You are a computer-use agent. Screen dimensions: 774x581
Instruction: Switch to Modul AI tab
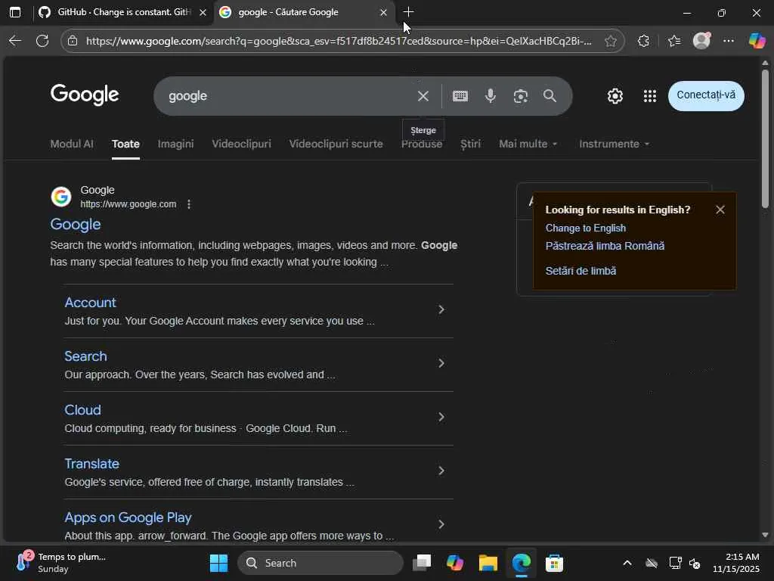click(x=72, y=144)
